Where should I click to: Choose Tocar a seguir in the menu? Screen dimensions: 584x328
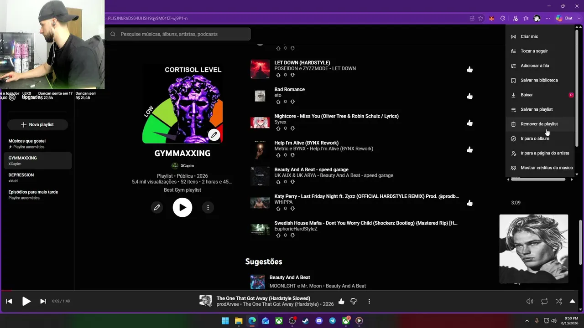coord(539,51)
